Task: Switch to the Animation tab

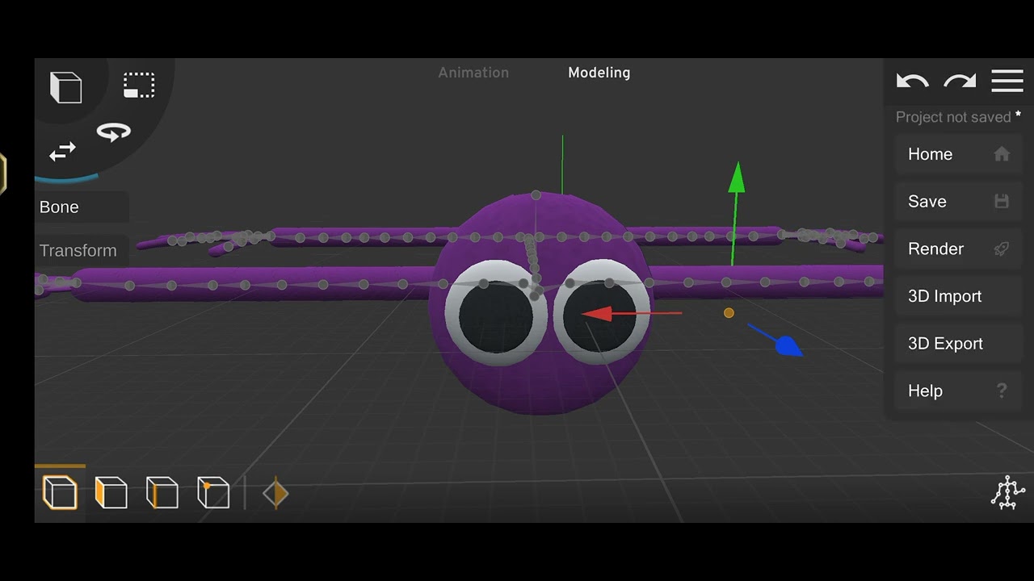Action: pos(473,73)
